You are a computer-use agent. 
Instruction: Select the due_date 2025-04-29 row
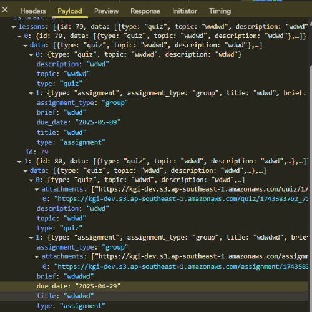[x=154, y=286]
